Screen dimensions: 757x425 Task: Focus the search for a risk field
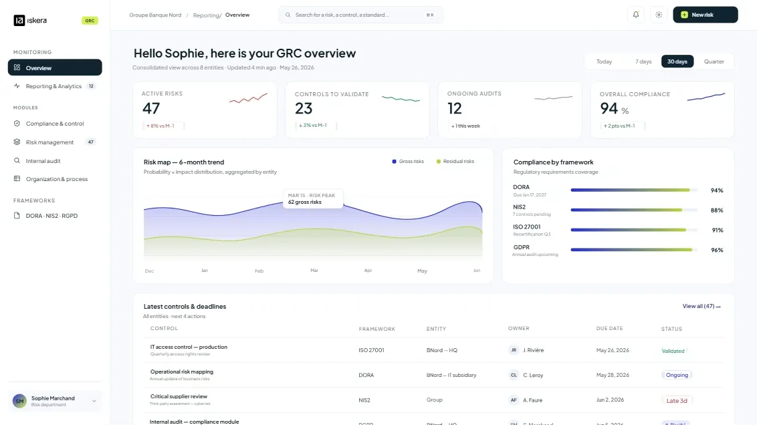360,15
